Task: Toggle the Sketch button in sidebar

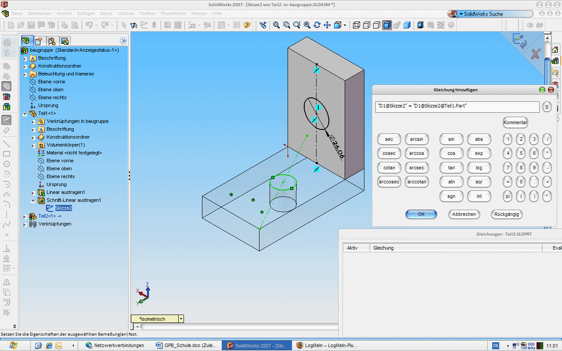Action: coord(7,120)
